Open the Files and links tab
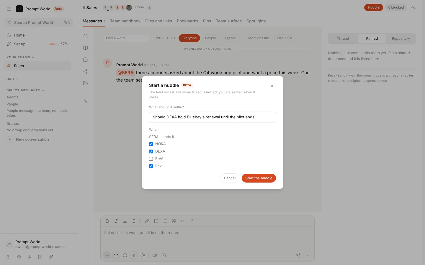Screen dimensions: 425x265 [158, 21]
